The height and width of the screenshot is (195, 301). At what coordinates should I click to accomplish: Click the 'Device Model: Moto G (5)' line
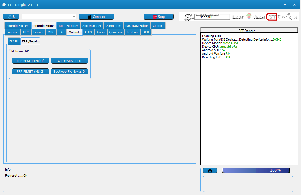(x=220, y=43)
